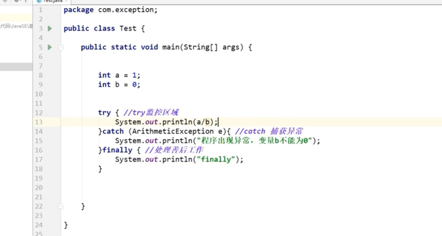
Task: Click the fold end marker on line 22
Action: pos(61,206)
